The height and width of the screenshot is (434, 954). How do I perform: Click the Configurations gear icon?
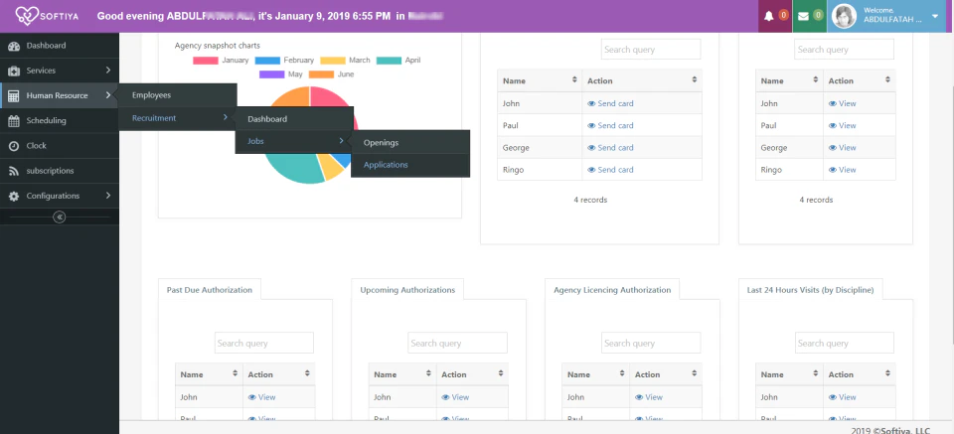pos(14,196)
